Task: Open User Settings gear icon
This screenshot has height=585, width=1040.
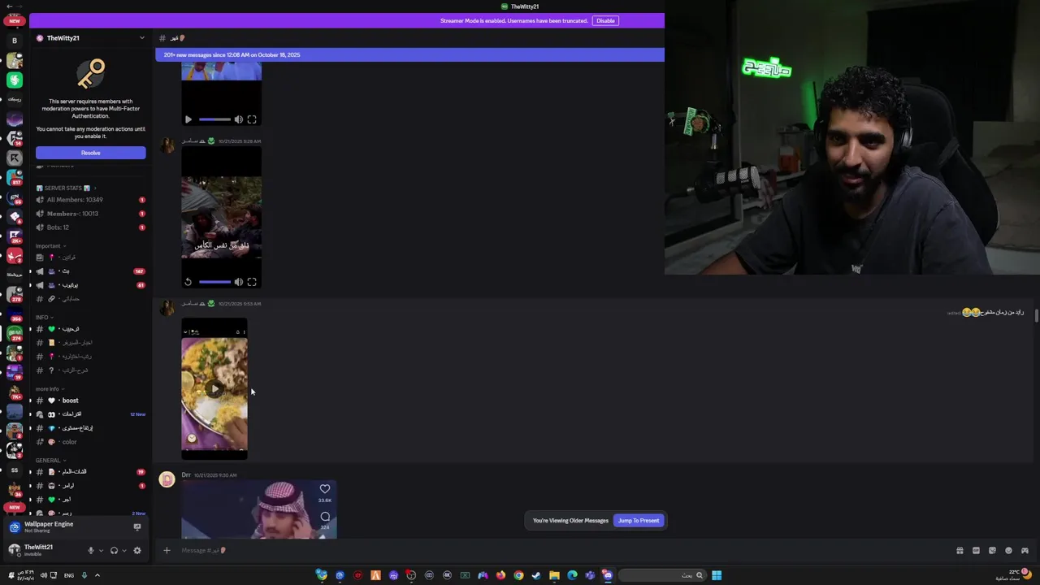Action: point(136,550)
